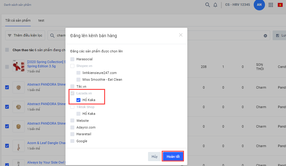Close the sales channel dialog
Image resolution: width=286 pixels, height=166 pixels.
tap(181, 35)
